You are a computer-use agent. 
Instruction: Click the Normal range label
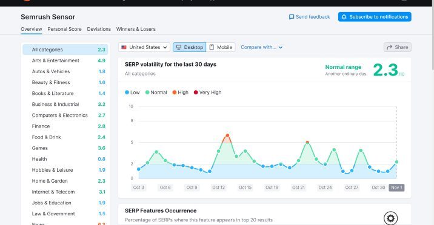pyautogui.click(x=343, y=67)
